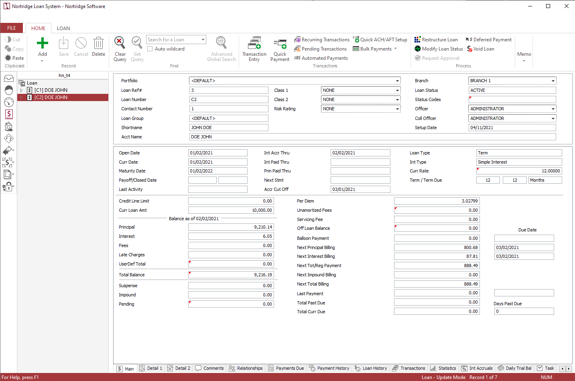Click the Clear Query icon
The image size is (575, 381).
[120, 43]
